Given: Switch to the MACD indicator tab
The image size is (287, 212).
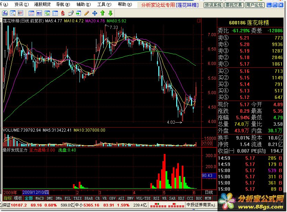Looking at the screenshot, I should tap(40, 198).
